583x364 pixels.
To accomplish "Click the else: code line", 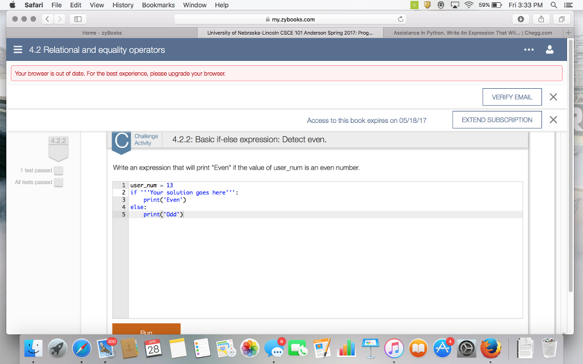I will pyautogui.click(x=326, y=207).
